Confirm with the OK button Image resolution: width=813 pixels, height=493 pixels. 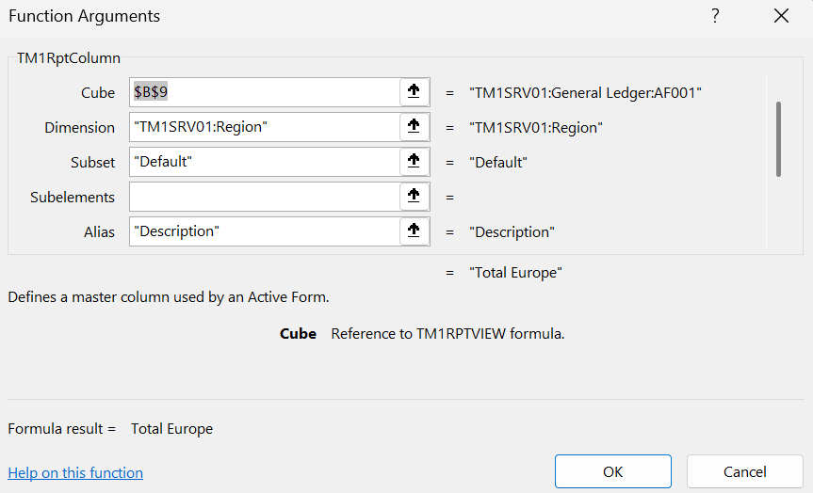pyautogui.click(x=613, y=471)
